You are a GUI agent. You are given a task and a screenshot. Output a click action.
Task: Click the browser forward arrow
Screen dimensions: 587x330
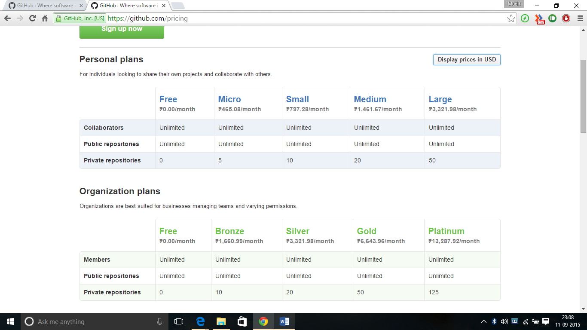tap(20, 18)
